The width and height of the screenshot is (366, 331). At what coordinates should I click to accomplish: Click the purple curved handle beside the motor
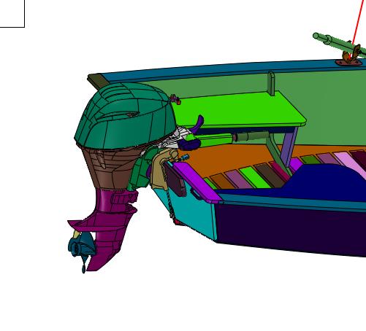[198, 125]
